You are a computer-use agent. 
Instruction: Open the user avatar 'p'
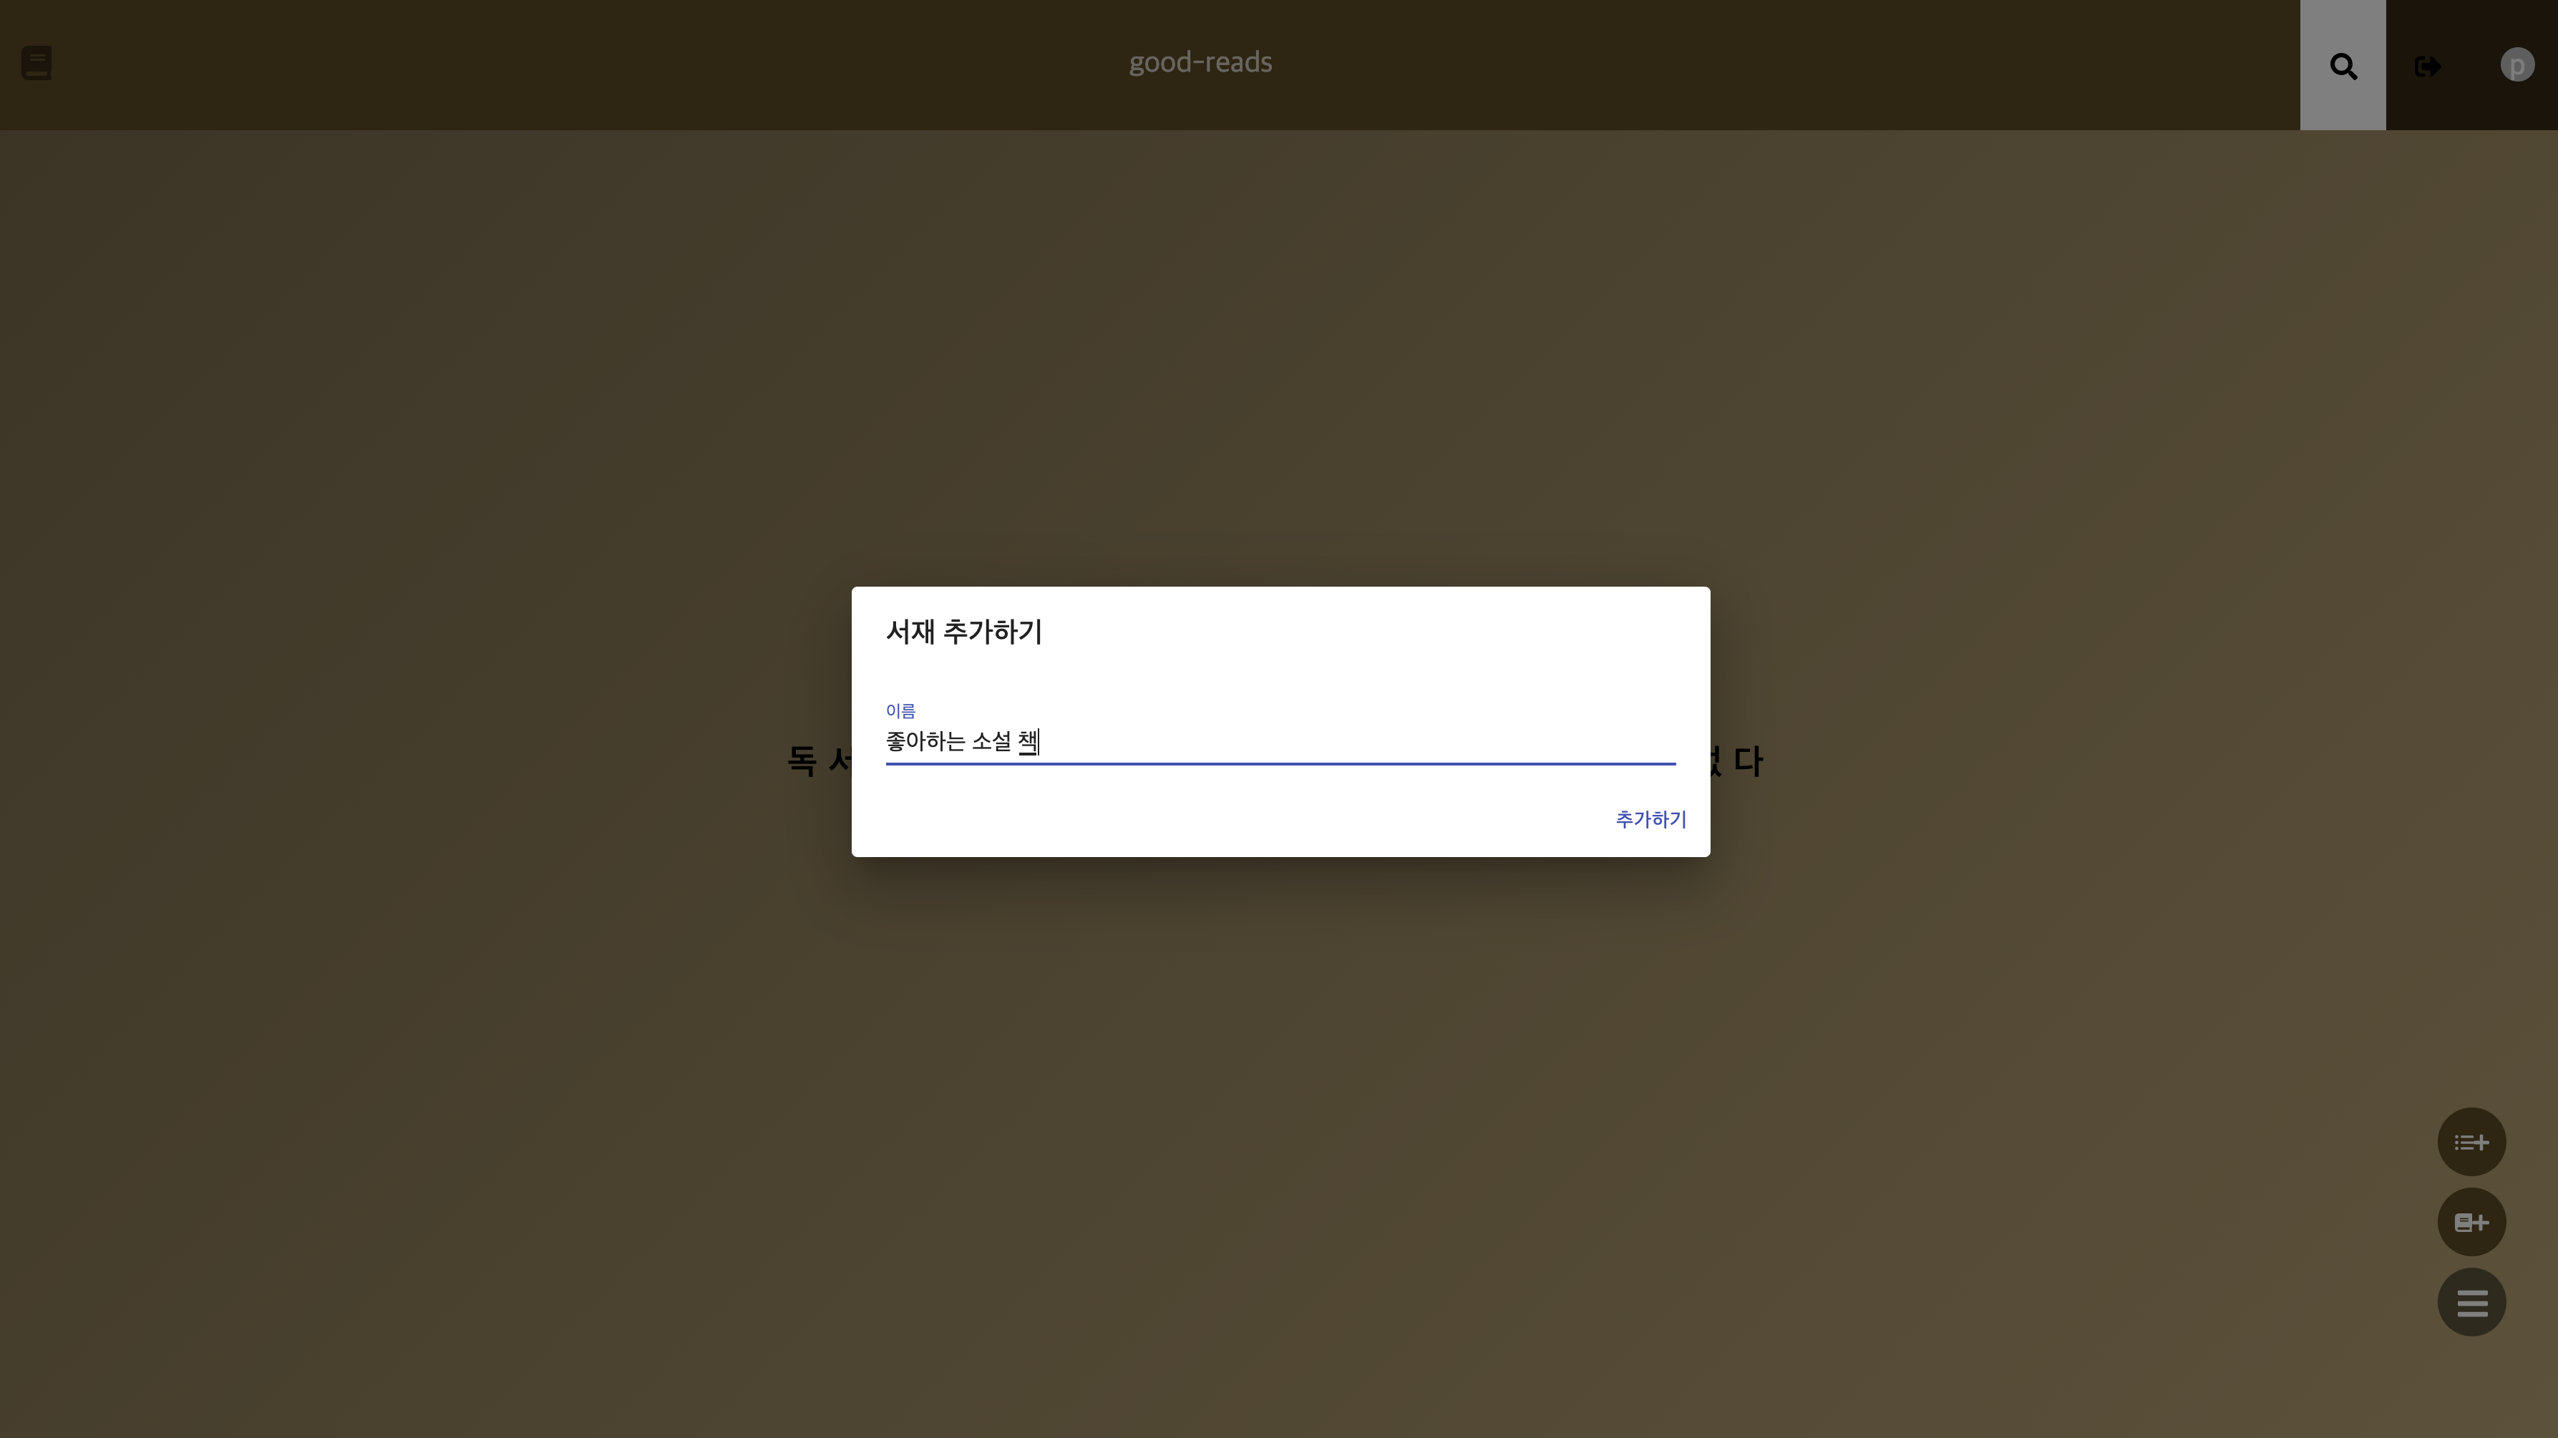(2516, 66)
